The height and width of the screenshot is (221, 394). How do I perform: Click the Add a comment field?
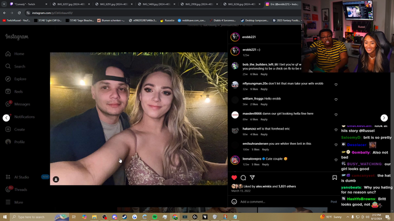pyautogui.click(x=284, y=202)
